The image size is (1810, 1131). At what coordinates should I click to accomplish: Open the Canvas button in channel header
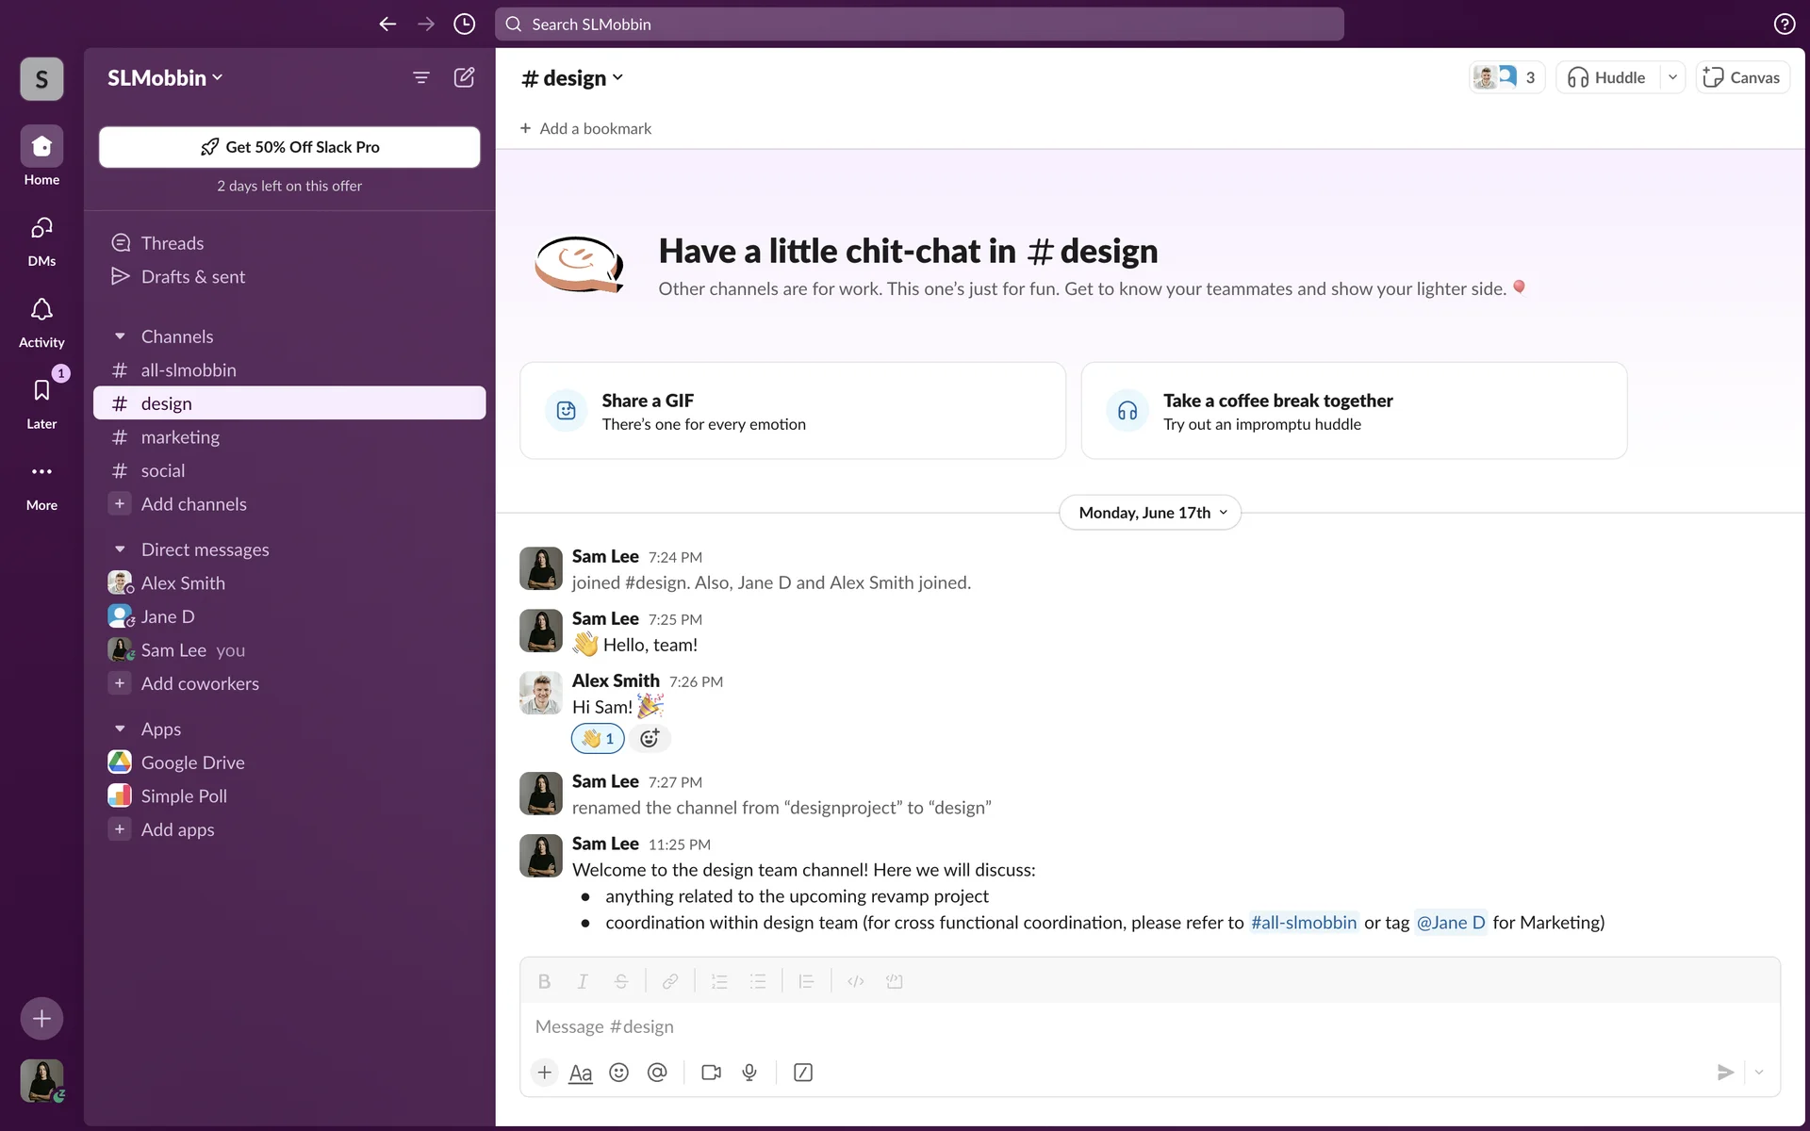pos(1742,77)
